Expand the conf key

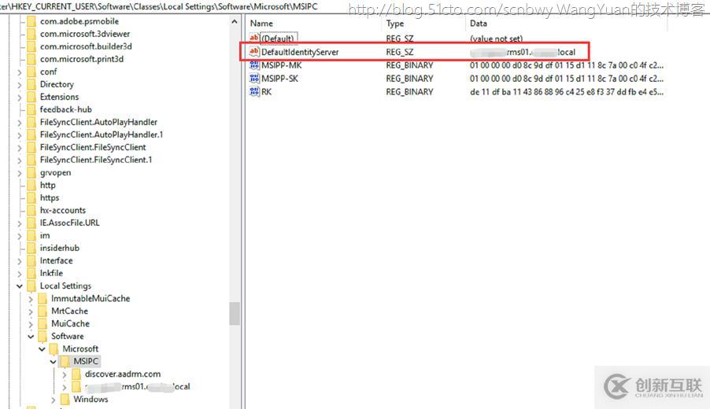[20, 72]
